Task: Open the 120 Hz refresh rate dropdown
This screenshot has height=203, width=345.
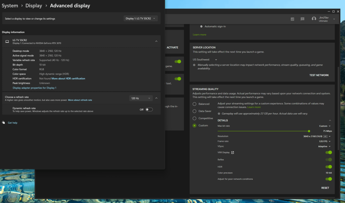Action: [140, 98]
